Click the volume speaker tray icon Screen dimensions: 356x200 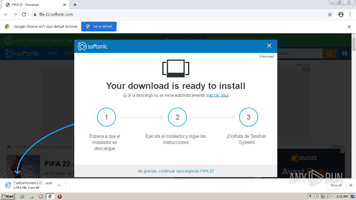pos(316,196)
